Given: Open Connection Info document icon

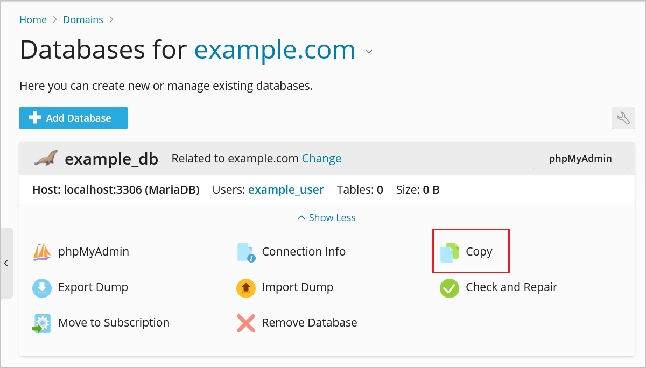Looking at the screenshot, I should [x=246, y=252].
